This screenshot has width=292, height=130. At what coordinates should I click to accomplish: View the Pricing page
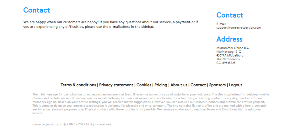(161, 85)
